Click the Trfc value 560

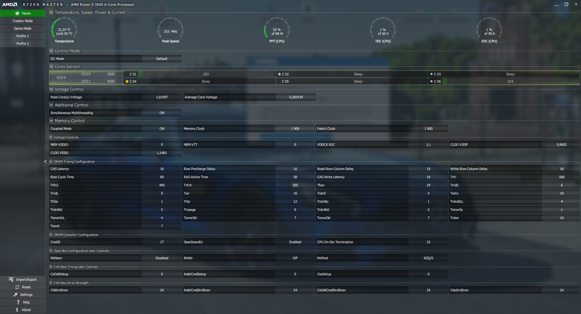[x=561, y=177]
